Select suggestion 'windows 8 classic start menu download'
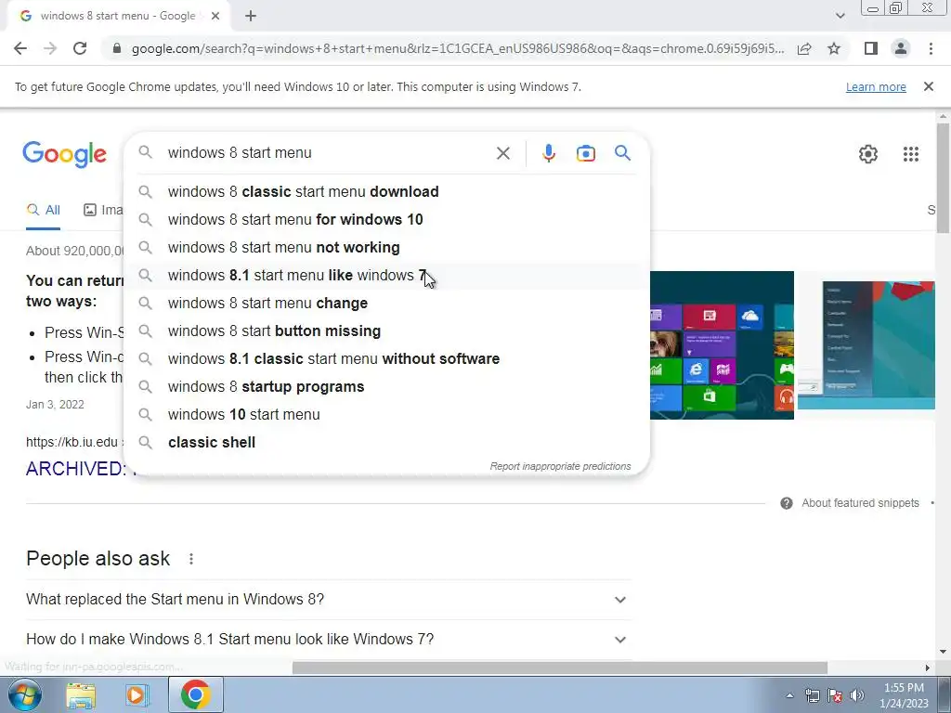This screenshot has height=713, width=951. (387, 191)
